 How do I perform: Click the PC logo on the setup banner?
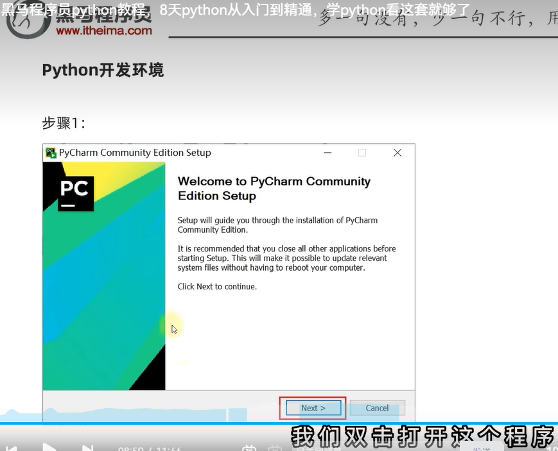[75, 194]
